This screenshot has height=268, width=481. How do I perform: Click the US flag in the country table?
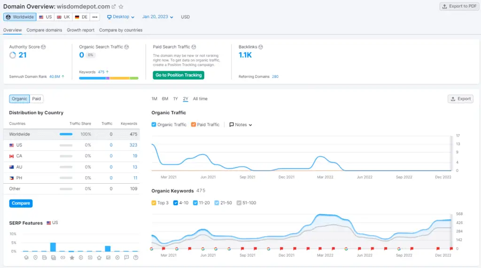12,145
